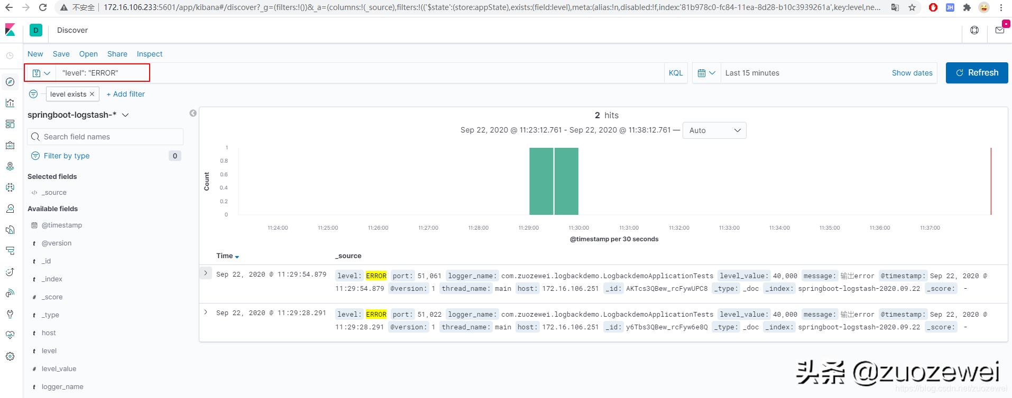Expand the 11:29:54.879 log row
This screenshot has height=398, width=1012.
pos(206,273)
